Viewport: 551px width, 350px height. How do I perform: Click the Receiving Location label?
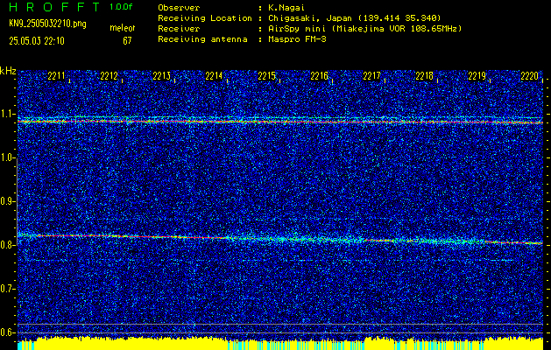click(205, 17)
